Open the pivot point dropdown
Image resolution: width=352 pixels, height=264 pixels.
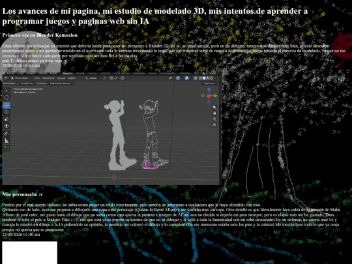point(106,78)
